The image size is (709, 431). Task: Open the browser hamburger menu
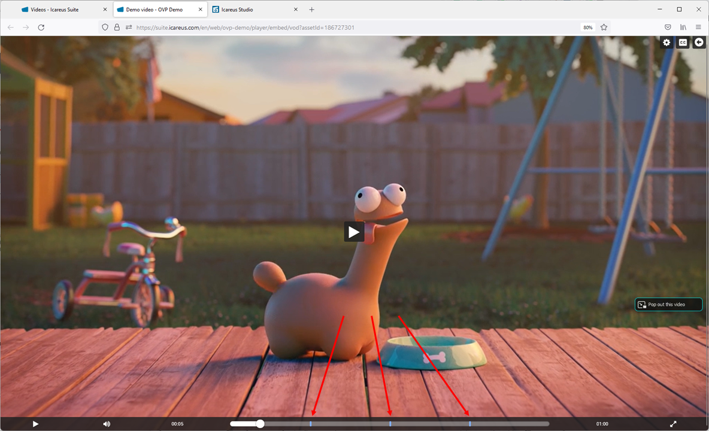pos(698,28)
